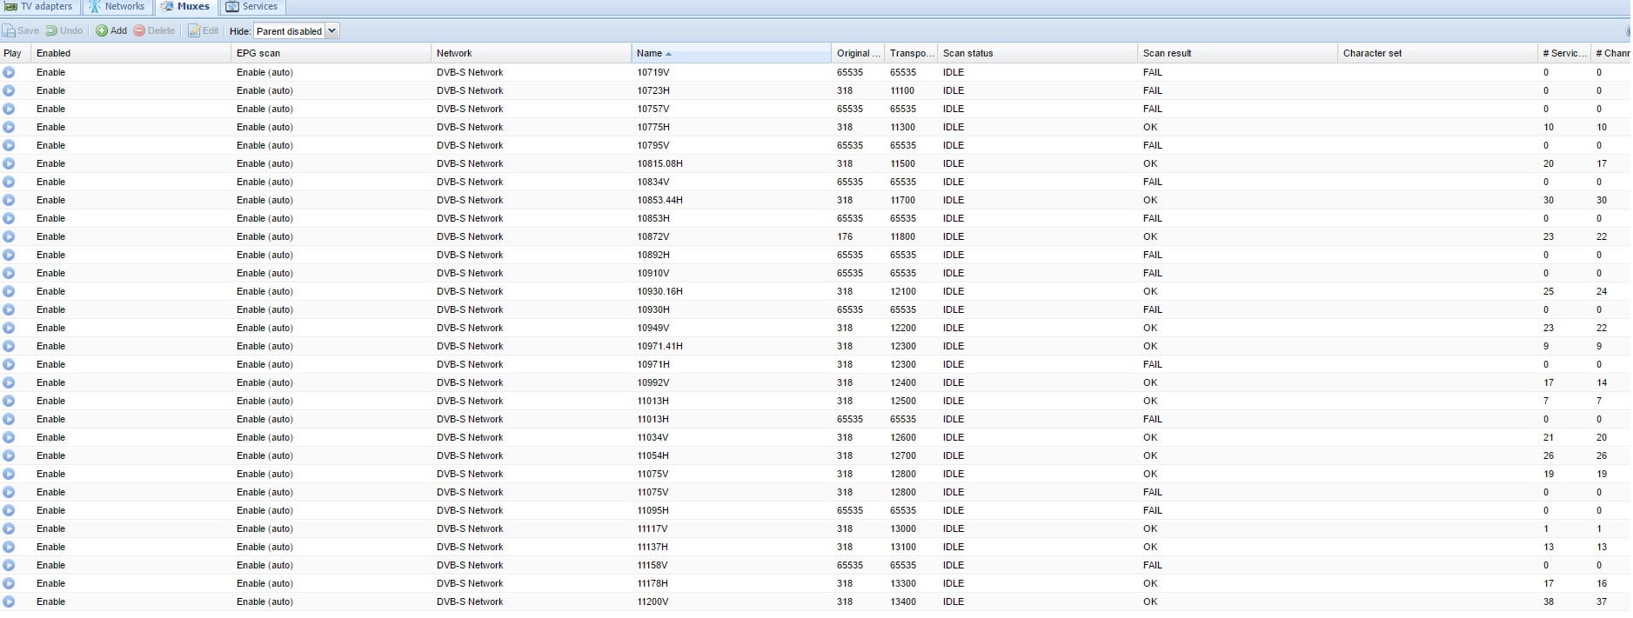Click the Add mux button
The width and height of the screenshot is (1633, 618).
pos(111,30)
